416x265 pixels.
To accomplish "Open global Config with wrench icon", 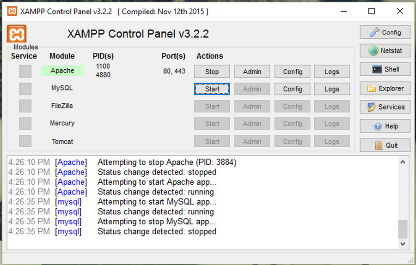I will pos(385,32).
